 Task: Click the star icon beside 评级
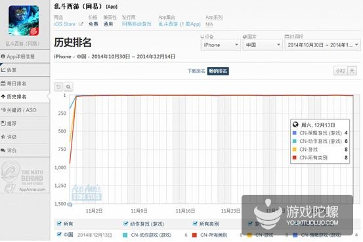(3, 136)
